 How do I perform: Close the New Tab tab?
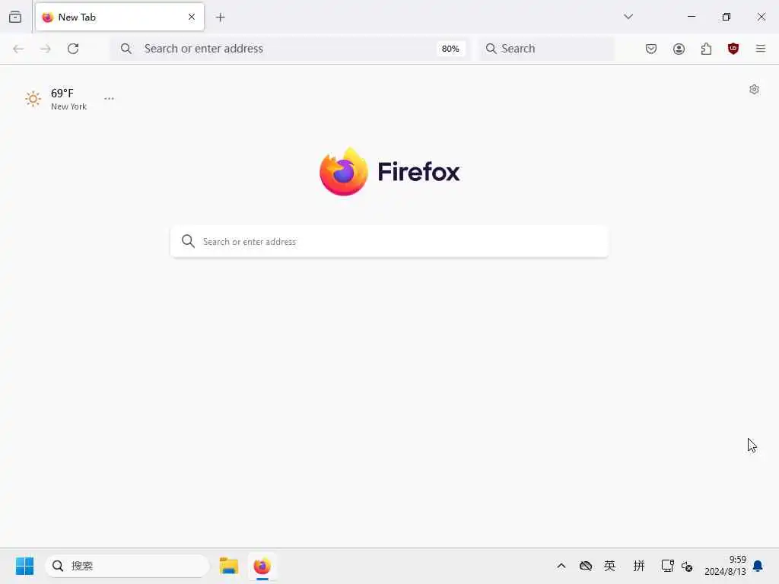click(192, 17)
